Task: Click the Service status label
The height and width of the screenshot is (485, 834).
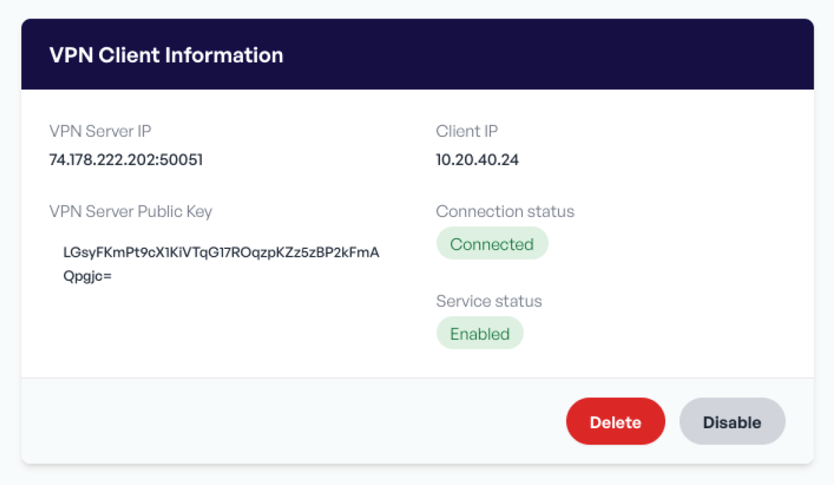Action: tap(489, 301)
